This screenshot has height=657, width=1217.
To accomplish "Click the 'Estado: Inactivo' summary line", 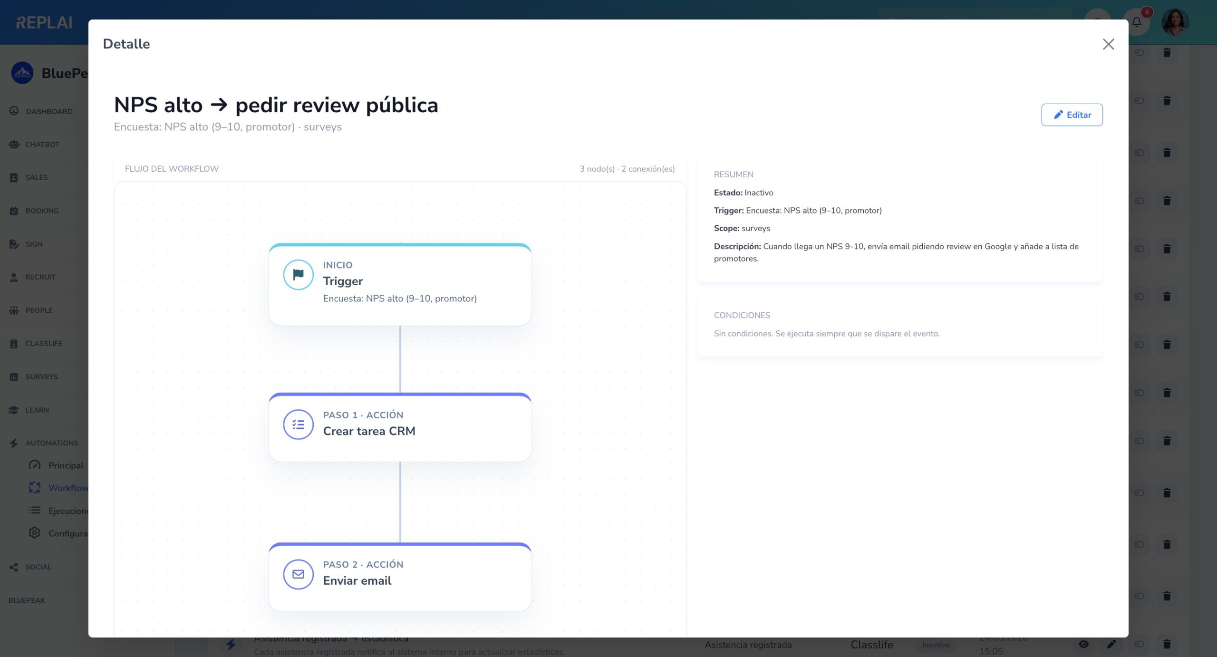I will [744, 193].
